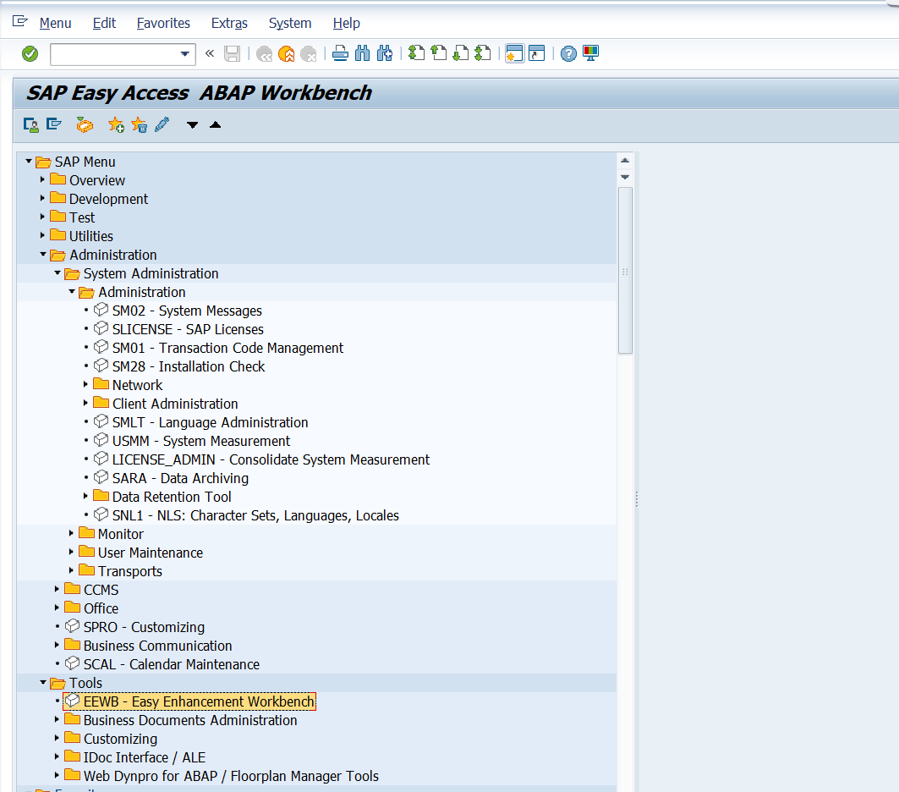Click the transaction code input field
The image size is (899, 792).
113,54
